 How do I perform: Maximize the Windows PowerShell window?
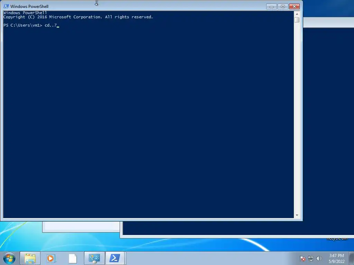click(283, 7)
